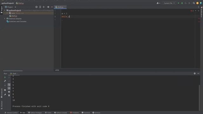Screen dimensions: 203x114
Task: Toggle the Notifications side strip button
Action: click(202, 12)
